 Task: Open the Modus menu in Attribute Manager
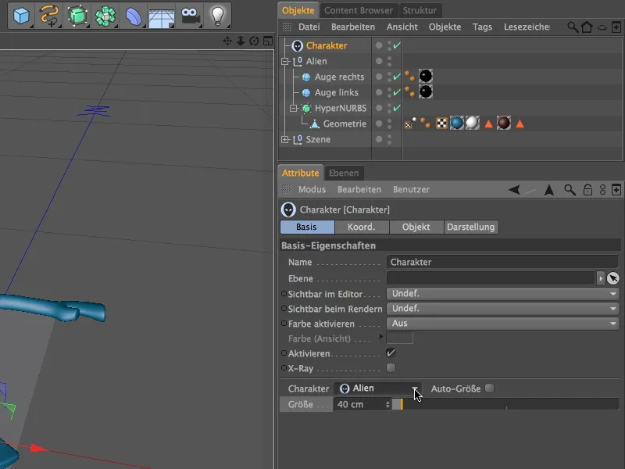pyautogui.click(x=312, y=190)
